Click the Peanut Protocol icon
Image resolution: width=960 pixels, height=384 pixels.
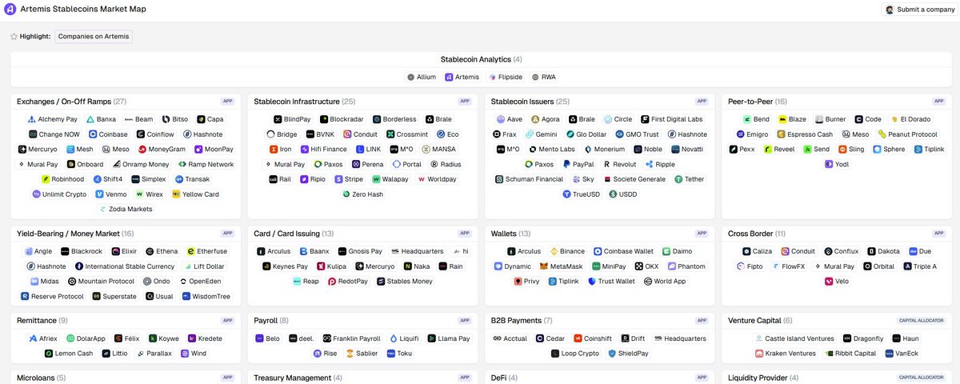pos(882,134)
